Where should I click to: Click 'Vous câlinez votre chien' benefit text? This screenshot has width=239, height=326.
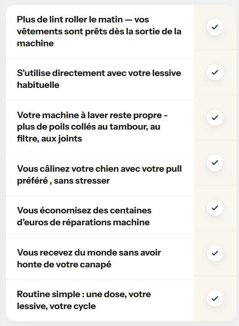point(99,174)
